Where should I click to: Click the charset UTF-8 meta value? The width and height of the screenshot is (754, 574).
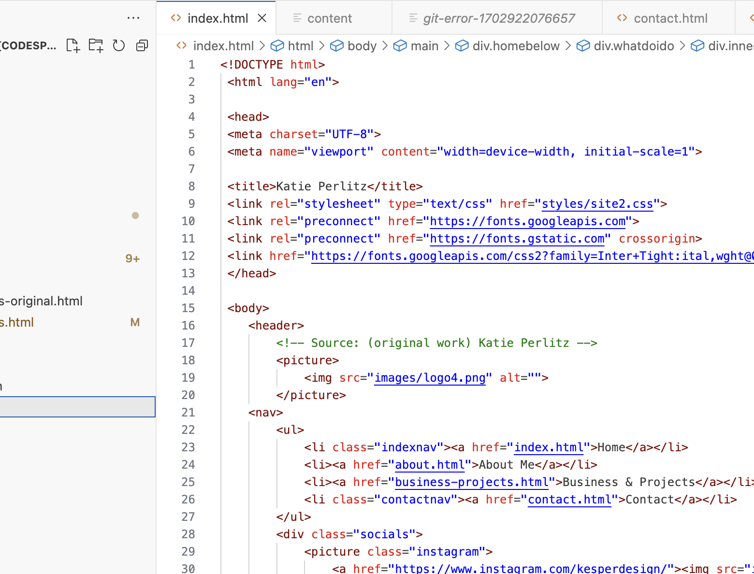point(350,134)
